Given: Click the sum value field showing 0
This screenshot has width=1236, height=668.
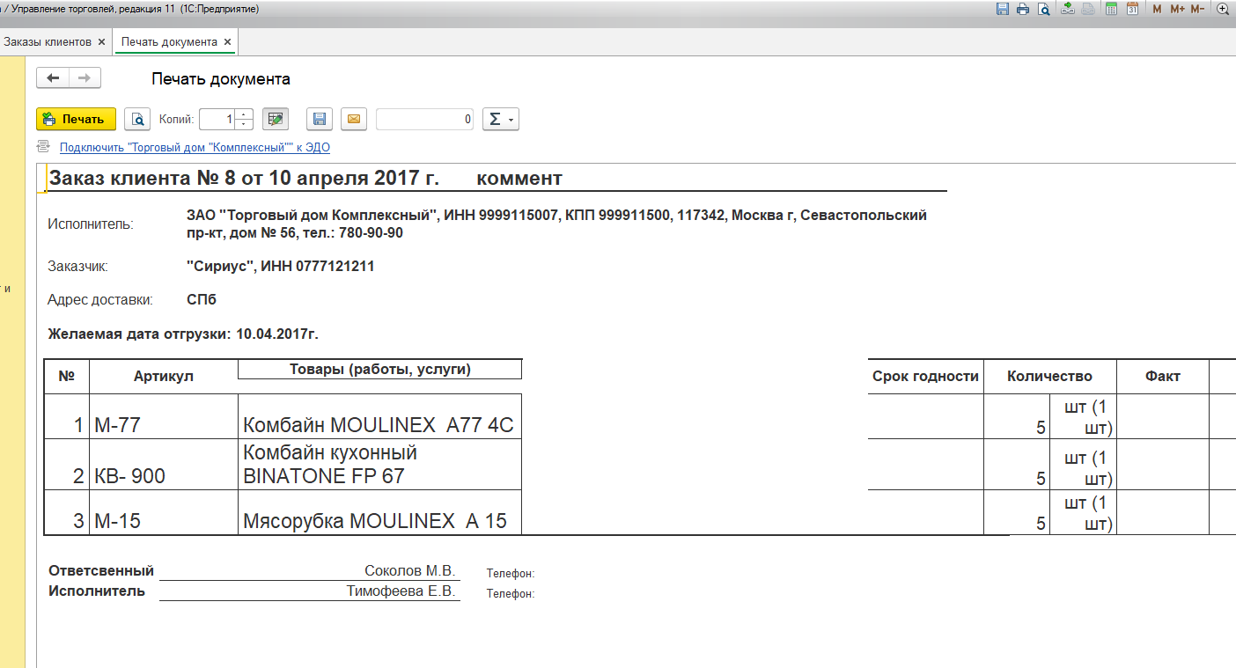Looking at the screenshot, I should click(x=425, y=120).
